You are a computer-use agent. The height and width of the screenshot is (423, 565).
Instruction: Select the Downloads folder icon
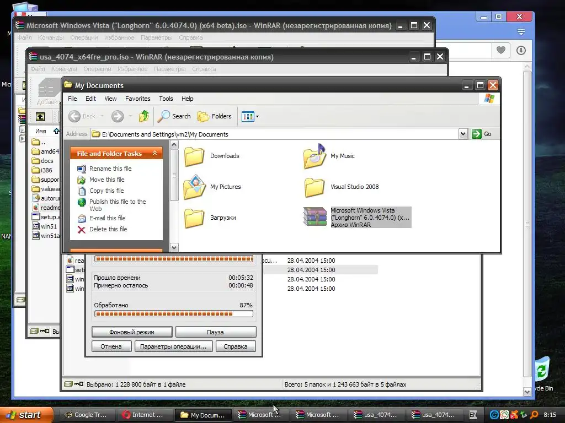click(194, 156)
